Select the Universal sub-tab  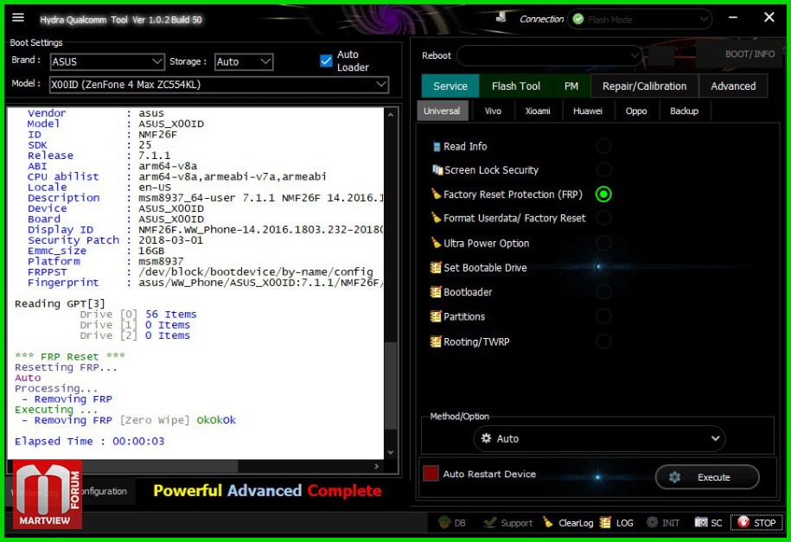point(442,111)
